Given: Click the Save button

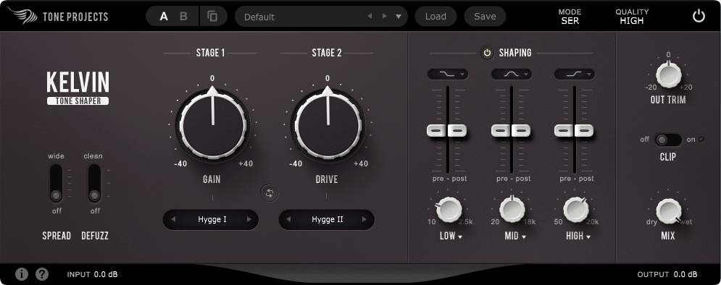Looking at the screenshot, I should (485, 17).
